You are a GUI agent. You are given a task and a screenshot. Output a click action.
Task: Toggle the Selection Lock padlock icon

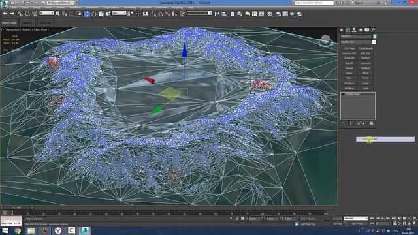tap(236, 219)
